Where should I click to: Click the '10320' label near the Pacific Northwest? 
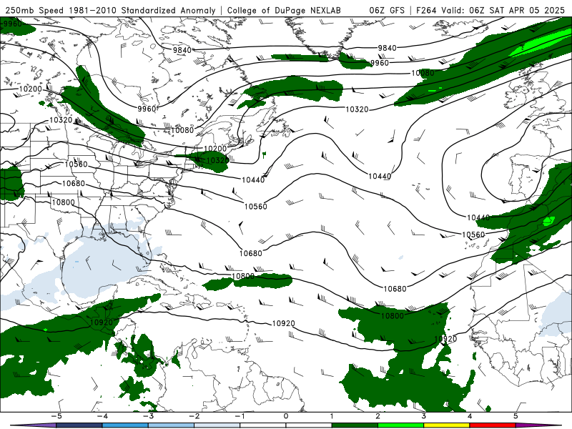[x=61, y=119]
